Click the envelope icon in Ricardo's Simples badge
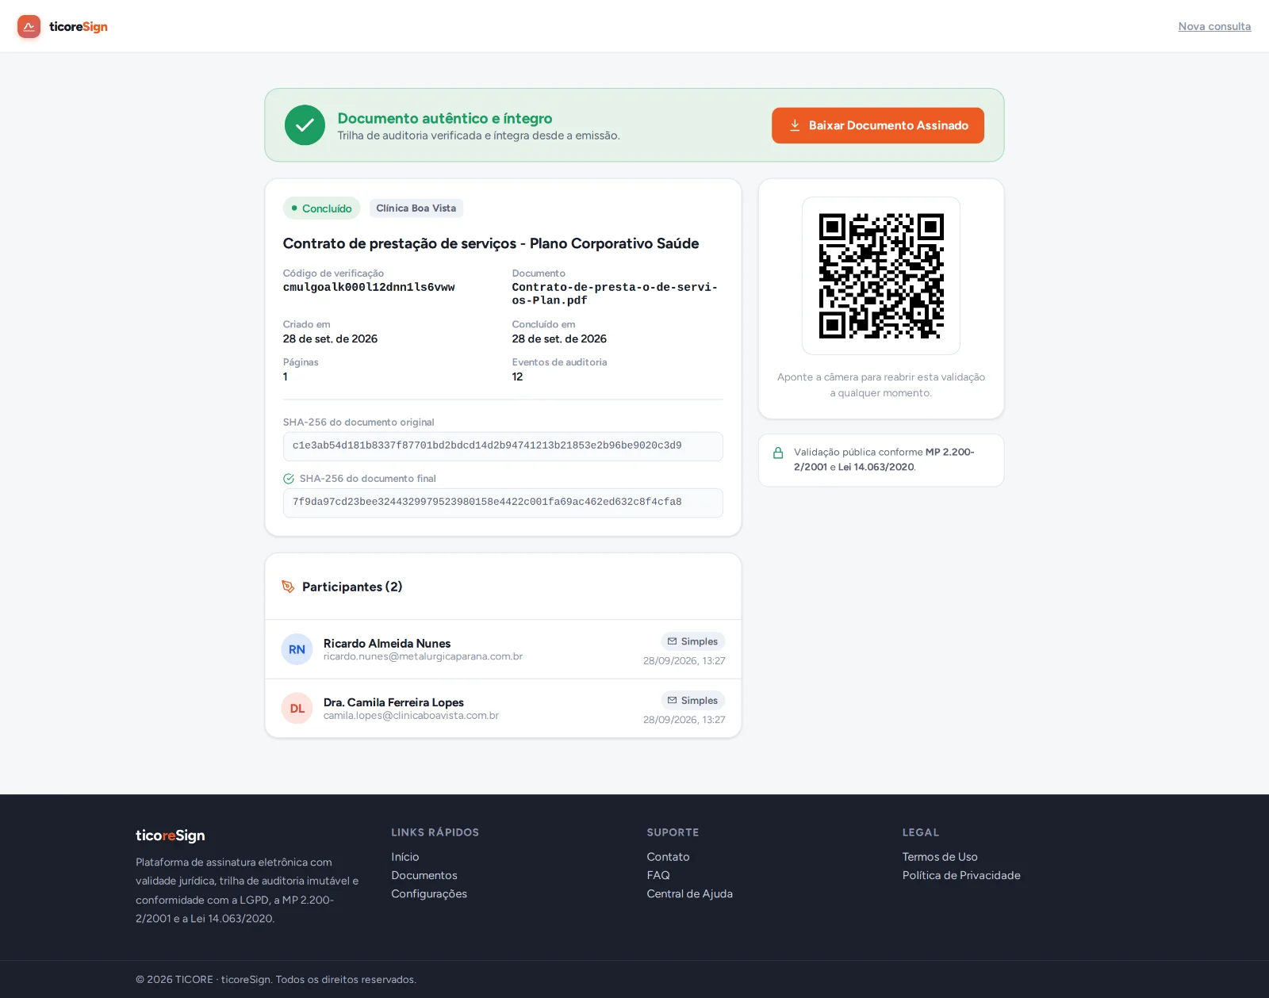Screen dimensions: 1269x998 pyautogui.click(x=672, y=641)
